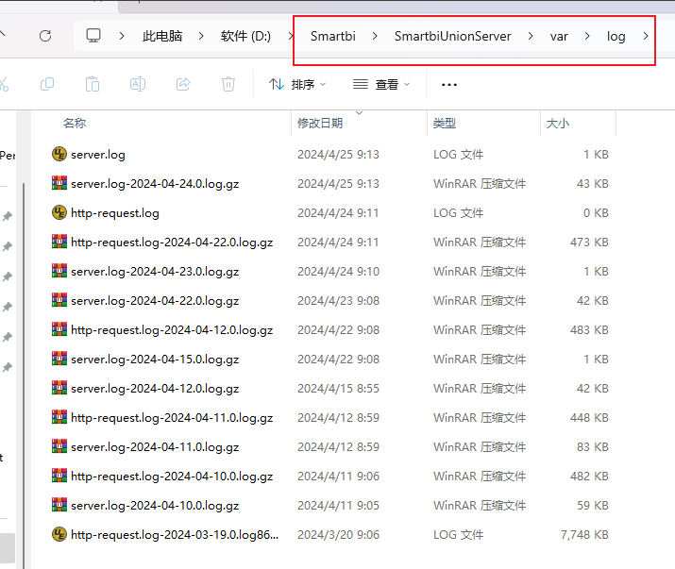Click the 7,748 KB size cell
The image size is (675, 569).
584,535
